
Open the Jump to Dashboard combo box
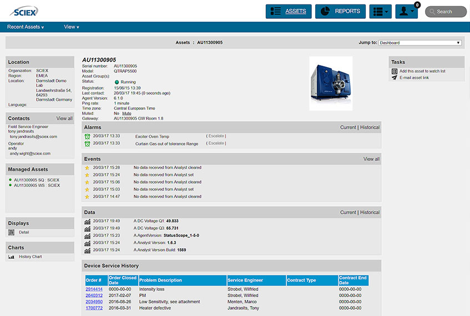pyautogui.click(x=420, y=42)
